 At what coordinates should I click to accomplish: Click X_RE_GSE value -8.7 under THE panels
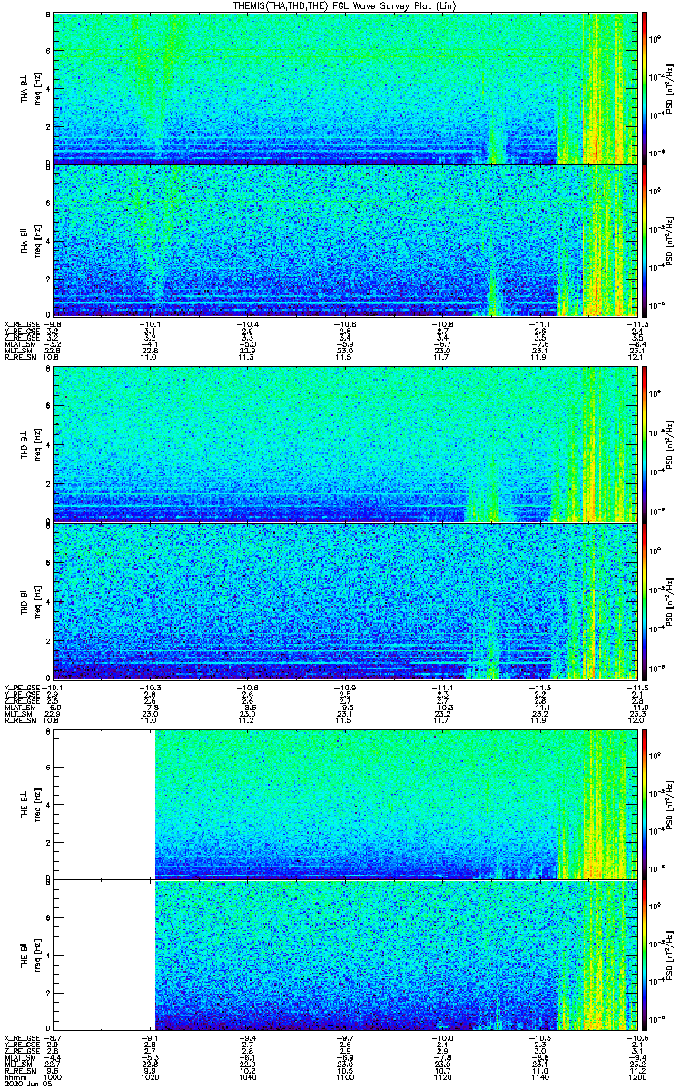coord(54,1037)
